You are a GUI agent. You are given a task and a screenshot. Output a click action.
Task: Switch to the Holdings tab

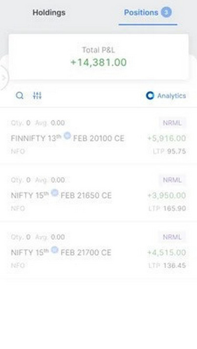[49, 13]
